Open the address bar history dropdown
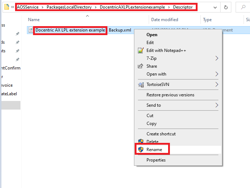The height and width of the screenshot is (188, 250). [215, 7]
